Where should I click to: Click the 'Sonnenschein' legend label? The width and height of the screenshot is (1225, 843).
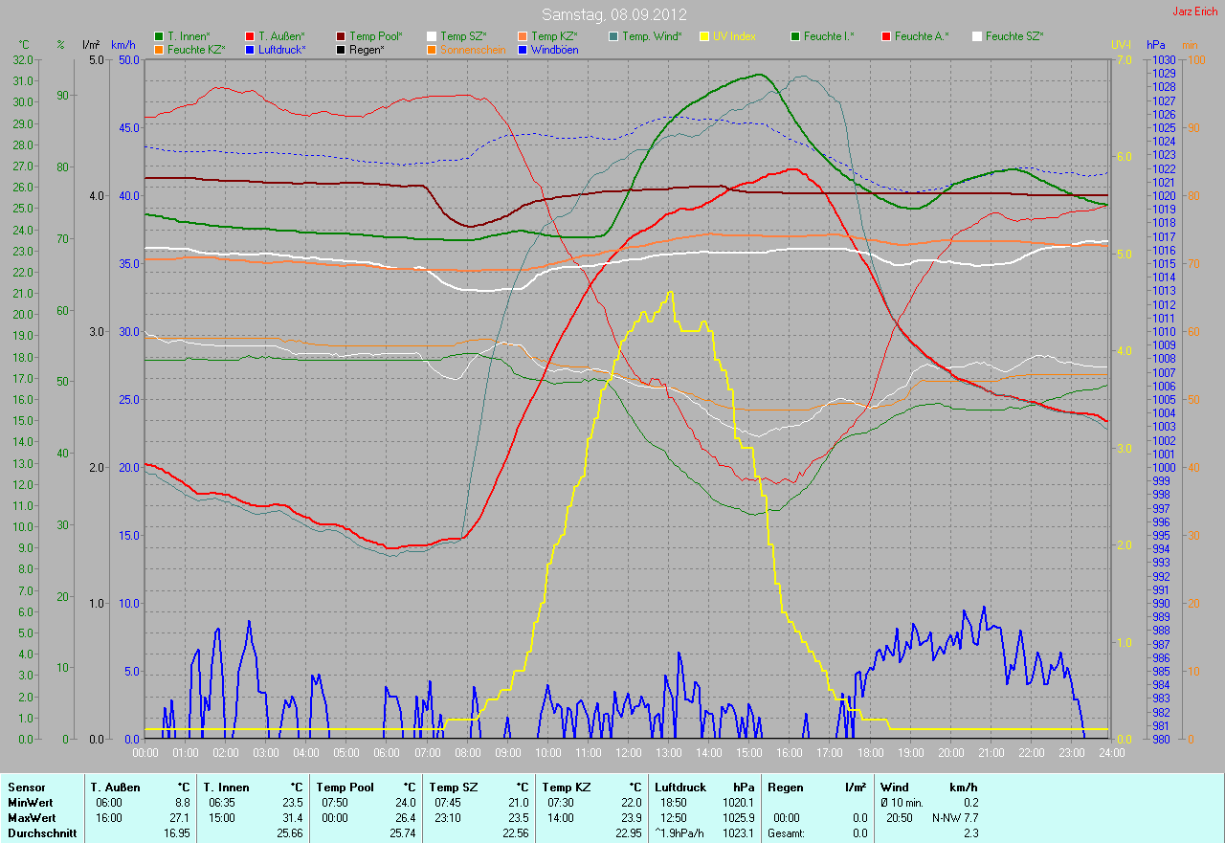(x=473, y=49)
